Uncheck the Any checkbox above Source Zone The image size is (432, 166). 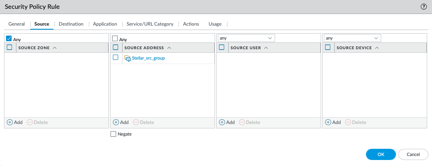coord(9,39)
